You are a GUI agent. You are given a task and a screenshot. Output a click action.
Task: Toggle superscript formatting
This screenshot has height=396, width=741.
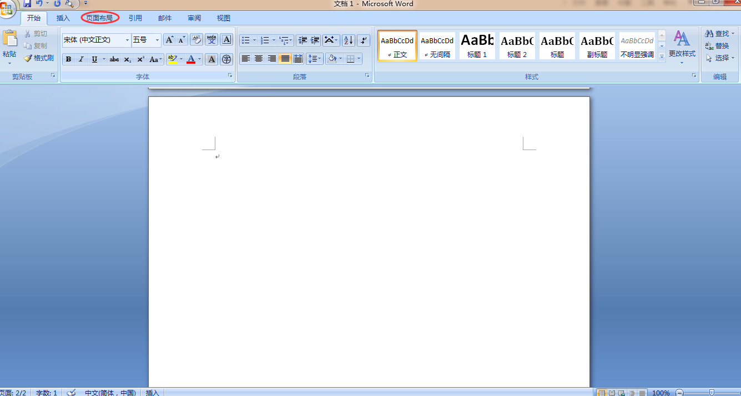[140, 59]
